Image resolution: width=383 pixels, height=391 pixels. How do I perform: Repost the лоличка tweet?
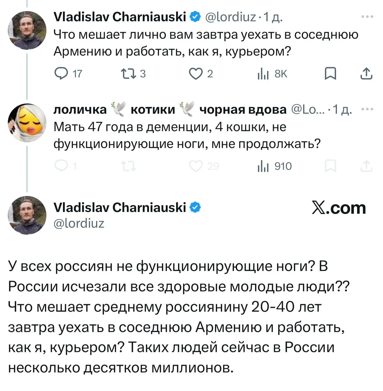click(128, 166)
